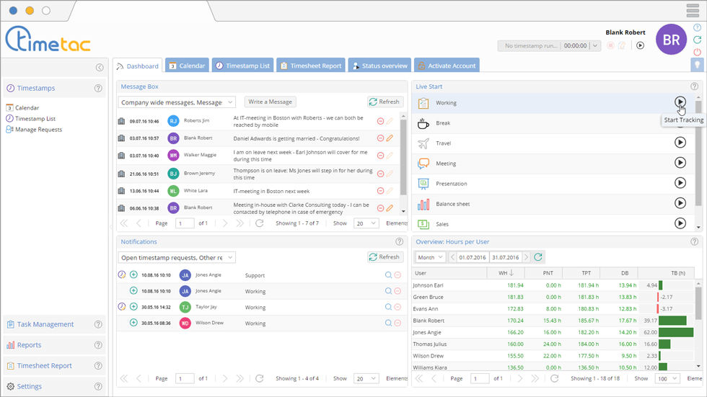Refresh the hours-per-user date range
Image resolution: width=707 pixels, height=397 pixels.
[x=538, y=257]
